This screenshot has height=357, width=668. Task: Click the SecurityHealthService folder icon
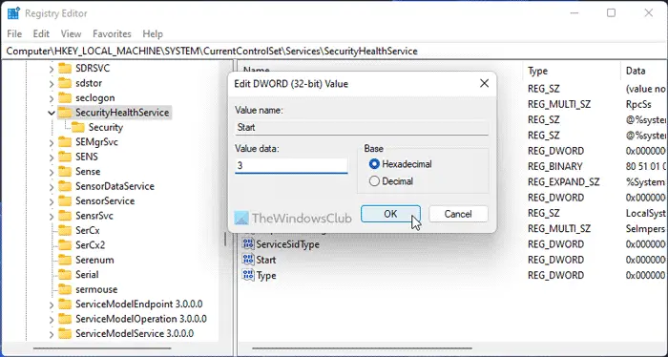click(x=65, y=113)
